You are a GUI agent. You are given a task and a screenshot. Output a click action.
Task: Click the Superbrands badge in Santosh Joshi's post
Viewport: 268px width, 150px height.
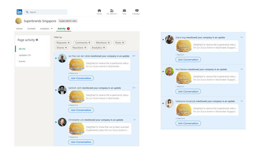77,97
